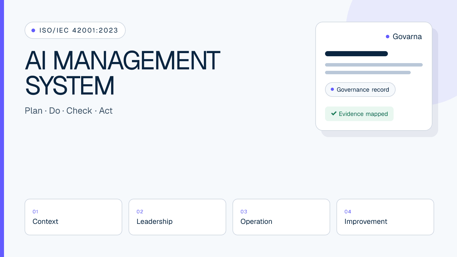Click the Plan · Do · Check · Act subtitle
This screenshot has width=457, height=257.
69,111
